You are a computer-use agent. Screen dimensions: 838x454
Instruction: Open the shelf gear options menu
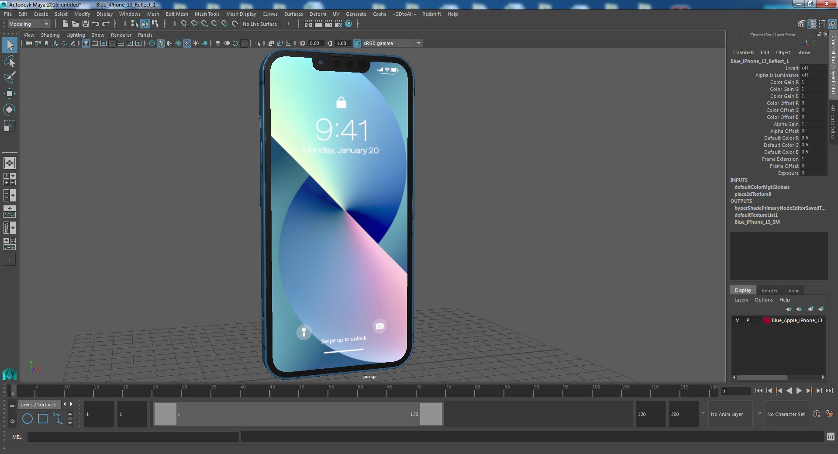pyautogui.click(x=12, y=422)
